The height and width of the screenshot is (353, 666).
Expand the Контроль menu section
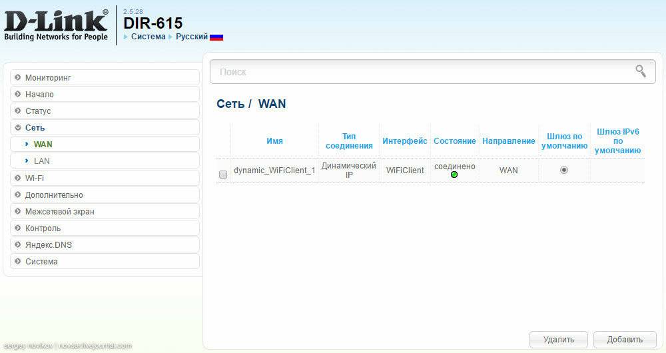(105, 228)
